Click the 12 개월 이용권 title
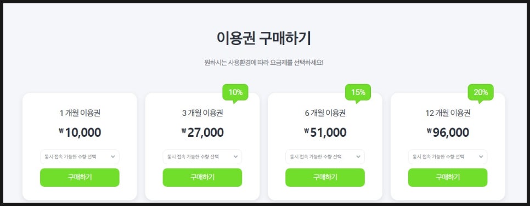Viewport: 530px width, 206px height. pyautogui.click(x=448, y=113)
